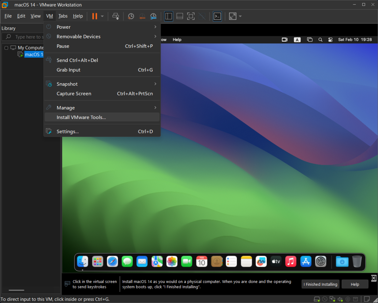
Task: Toggle the thumbnail bar view button
Action: [x=180, y=16]
